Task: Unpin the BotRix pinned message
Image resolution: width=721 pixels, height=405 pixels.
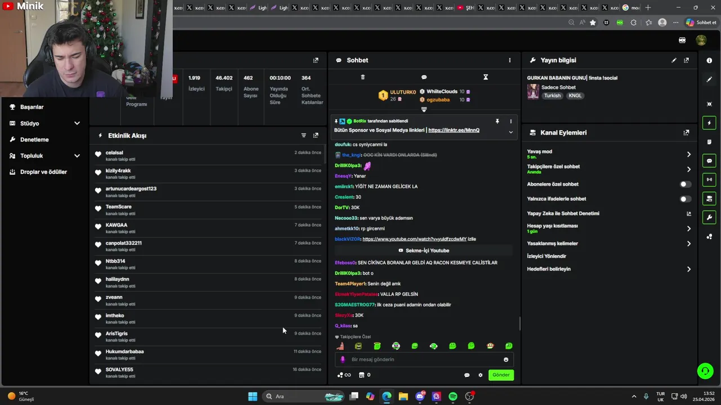Action: [x=497, y=121]
